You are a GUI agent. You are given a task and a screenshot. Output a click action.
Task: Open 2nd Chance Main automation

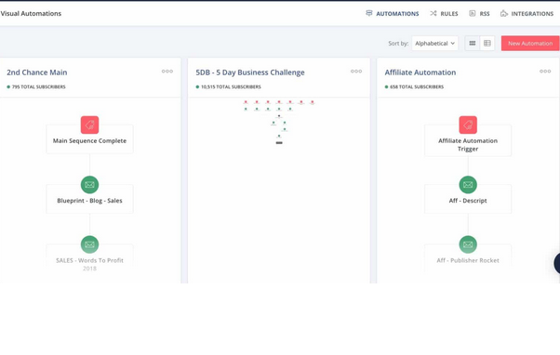coord(37,72)
